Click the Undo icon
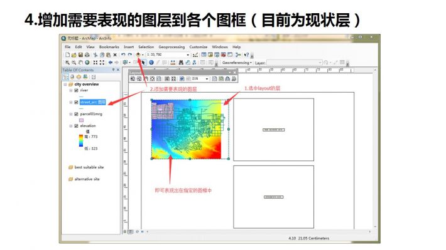The height and width of the screenshot is (250, 446). pos(123,55)
